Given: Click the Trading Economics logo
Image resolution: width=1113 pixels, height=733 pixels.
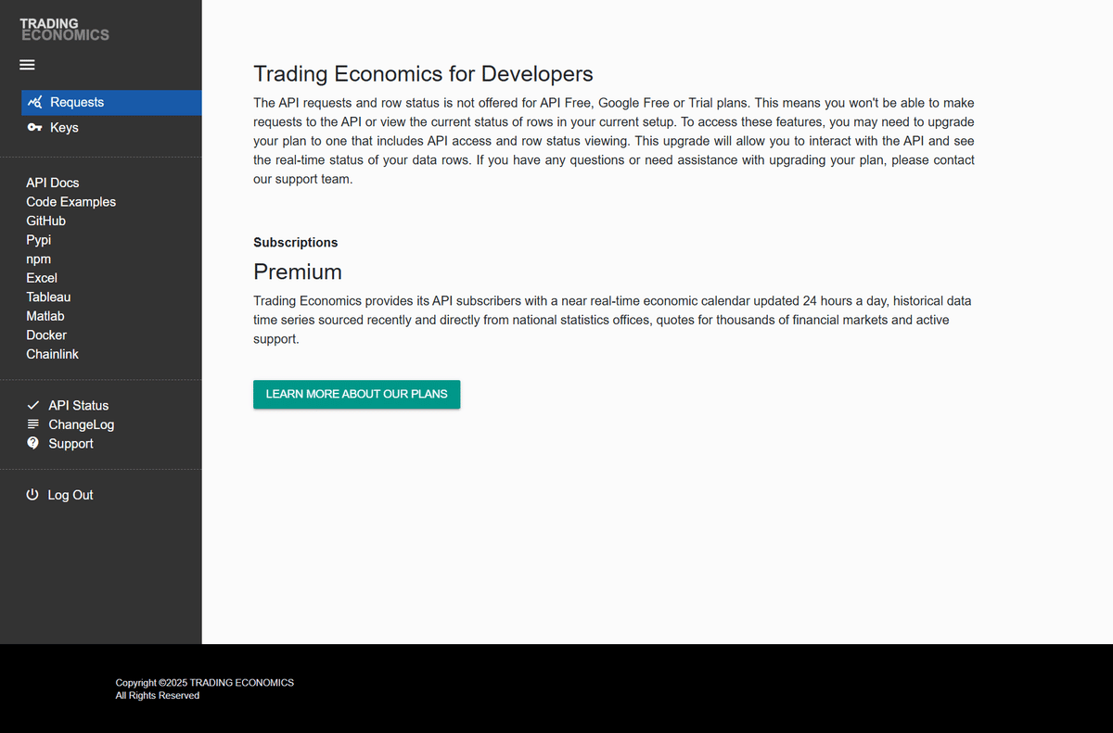Looking at the screenshot, I should click(x=65, y=30).
